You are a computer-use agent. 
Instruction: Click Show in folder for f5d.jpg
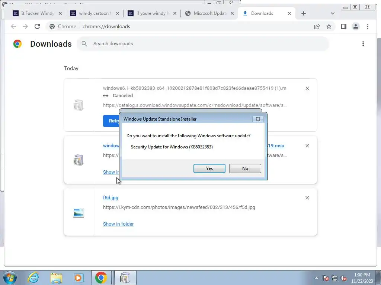click(x=118, y=224)
